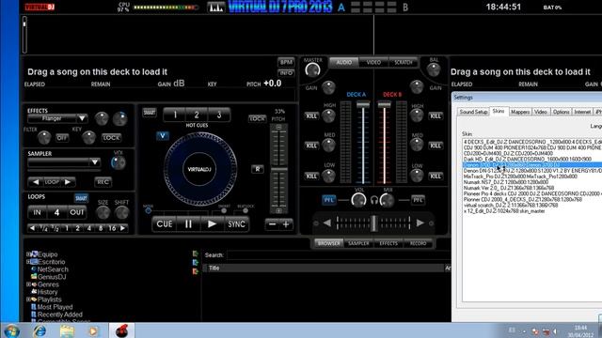Toggle the SMART button next to hot cues
Screen dimensions: 602x338
pos(150,113)
